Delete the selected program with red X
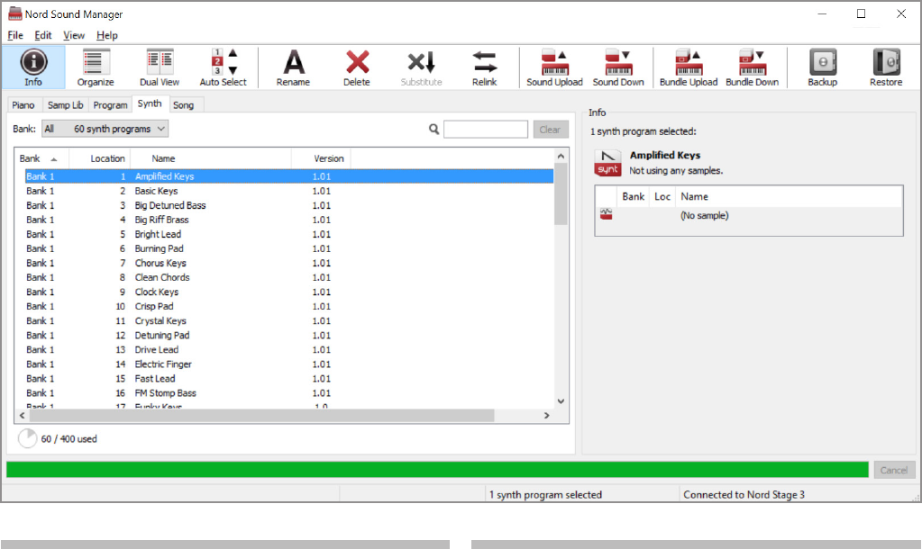Viewport: 922px width, 549px height. tap(357, 67)
